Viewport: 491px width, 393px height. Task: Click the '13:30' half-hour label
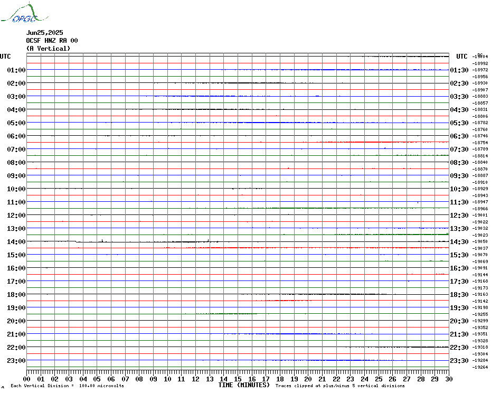pyautogui.click(x=459, y=229)
